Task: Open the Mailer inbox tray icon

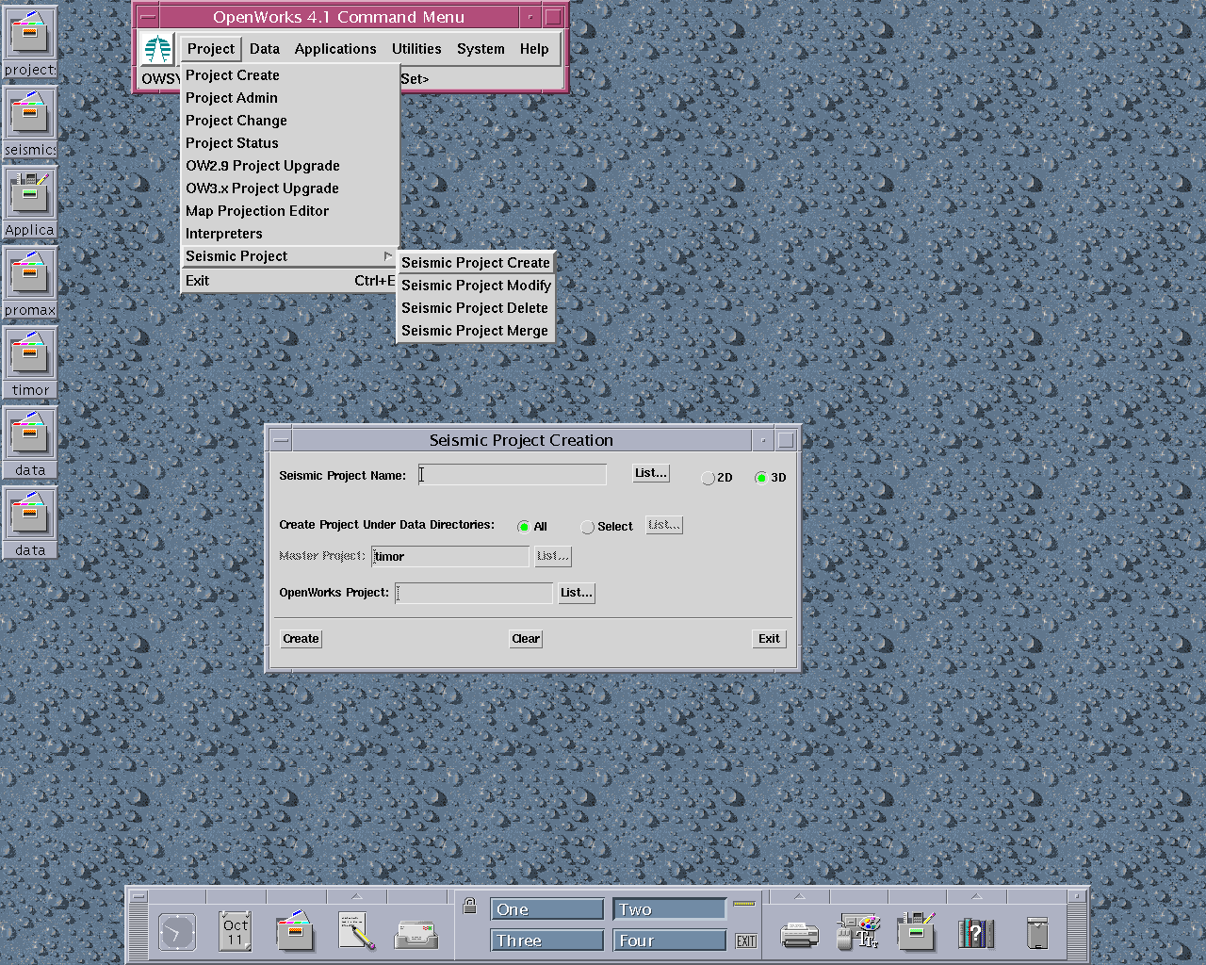Action: [416, 934]
